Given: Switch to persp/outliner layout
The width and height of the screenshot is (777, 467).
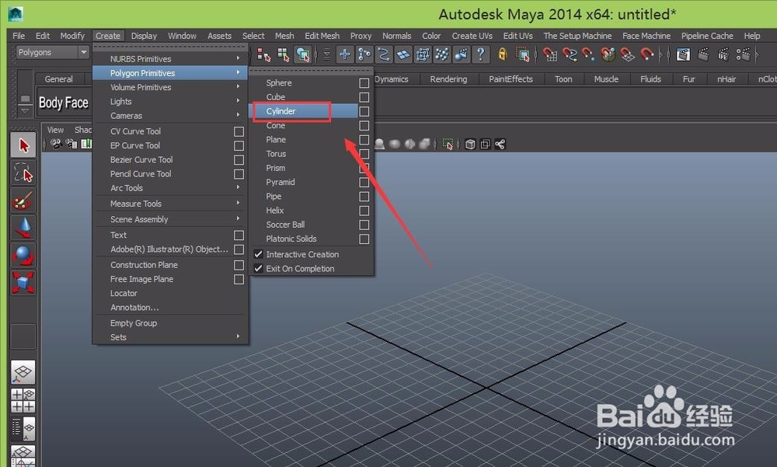Looking at the screenshot, I should coord(23,430).
